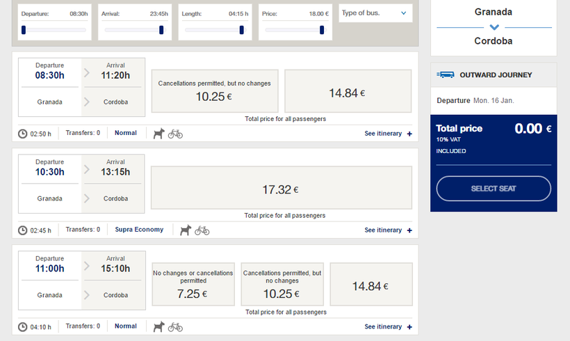Image resolution: width=570 pixels, height=341 pixels.
Task: Click the chevron between Granada and Cordoba
Action: coord(494,27)
